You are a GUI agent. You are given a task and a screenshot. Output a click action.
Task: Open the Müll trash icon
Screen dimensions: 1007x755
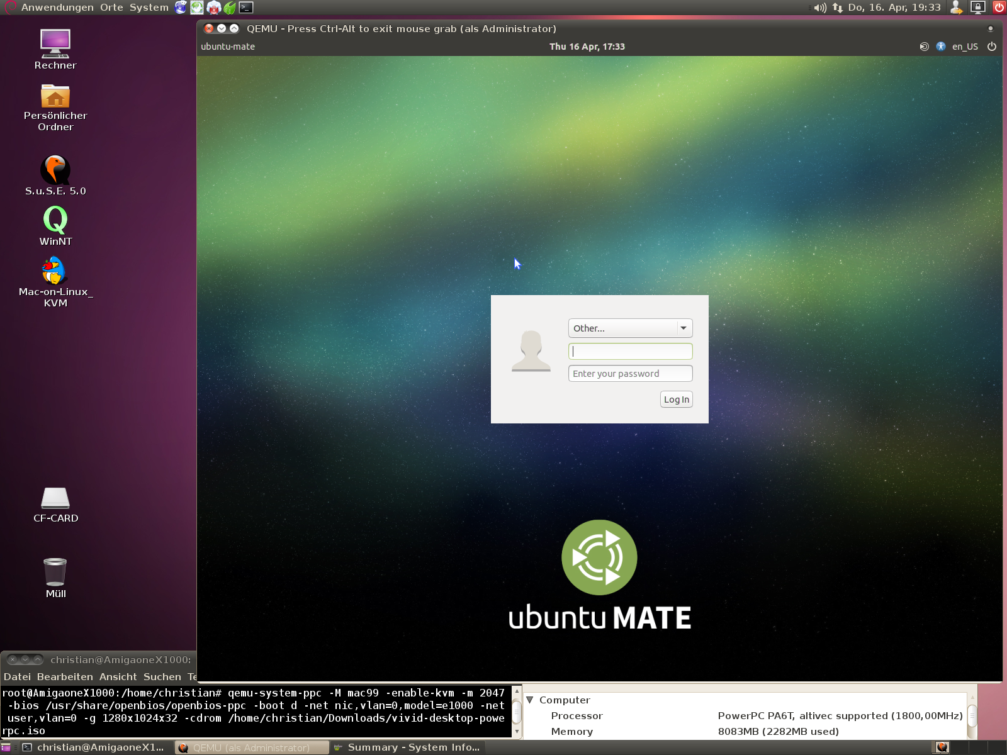pos(55,573)
